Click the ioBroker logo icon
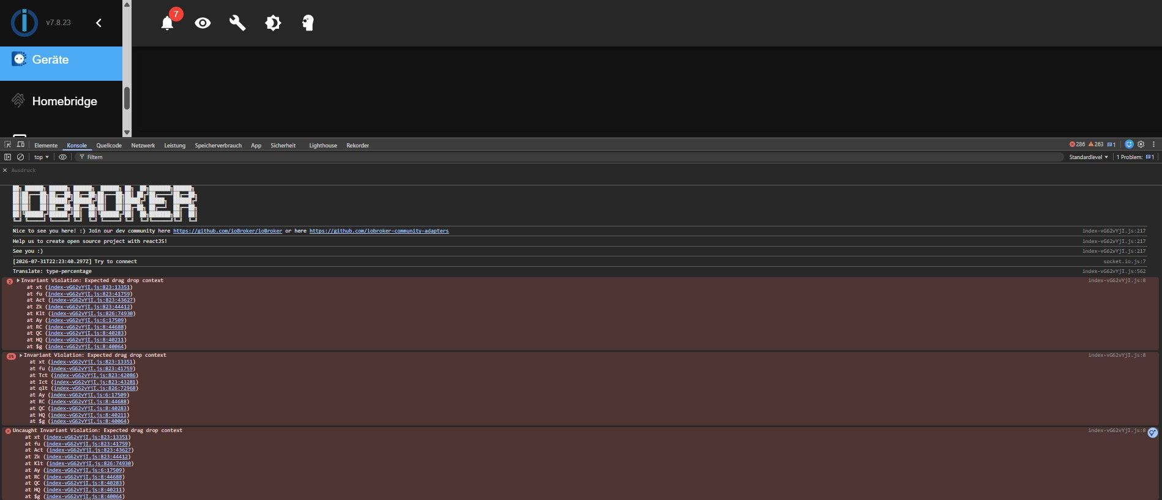1162x500 pixels. [24, 23]
